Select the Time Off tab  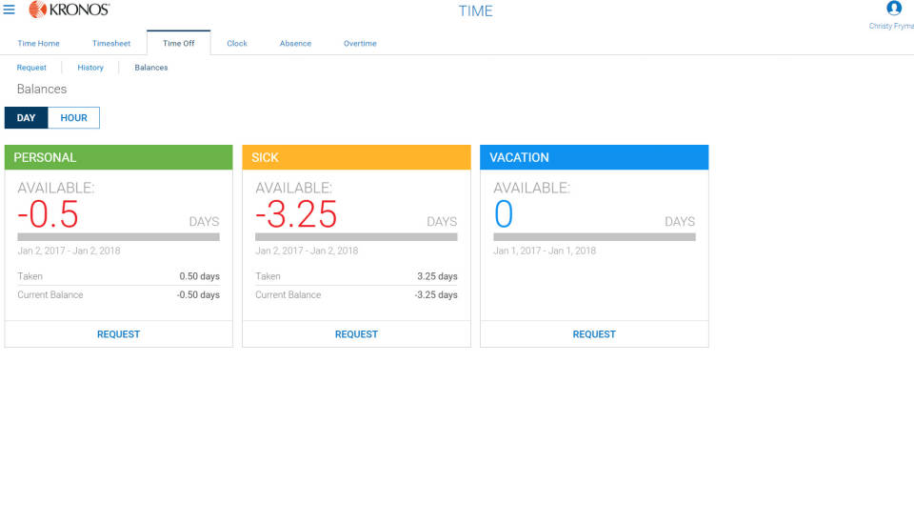click(x=178, y=43)
